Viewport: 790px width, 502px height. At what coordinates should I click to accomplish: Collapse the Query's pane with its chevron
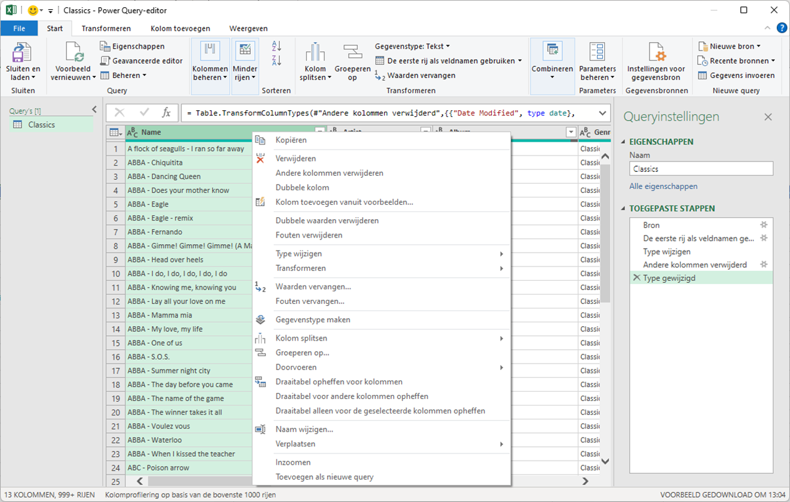(x=94, y=110)
